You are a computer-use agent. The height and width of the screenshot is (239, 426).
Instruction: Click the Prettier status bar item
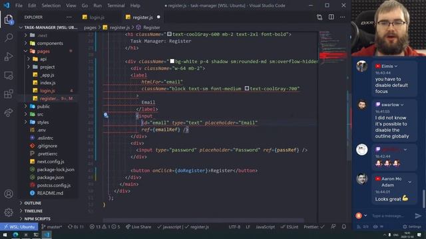pyautogui.click(x=314, y=227)
